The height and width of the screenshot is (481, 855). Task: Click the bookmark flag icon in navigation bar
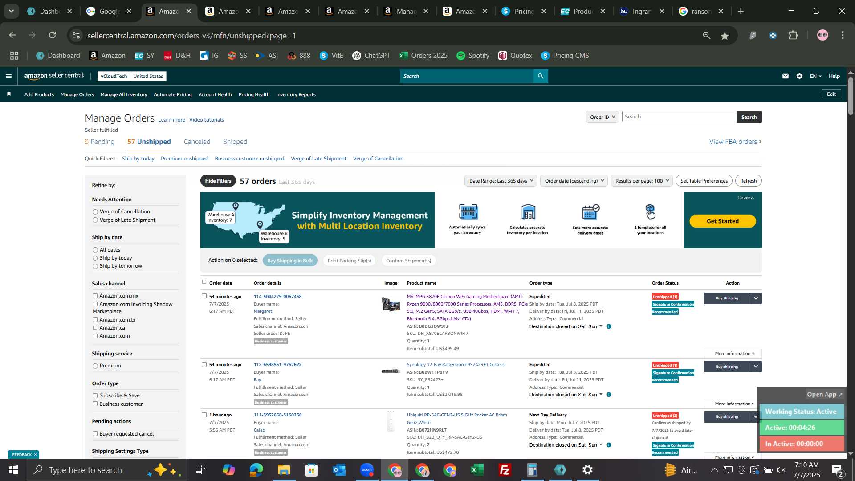coord(9,94)
